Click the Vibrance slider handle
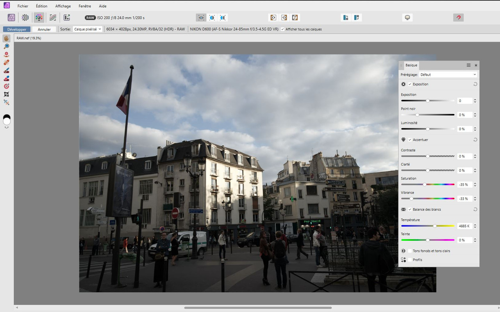The image size is (500, 312). (x=411, y=199)
